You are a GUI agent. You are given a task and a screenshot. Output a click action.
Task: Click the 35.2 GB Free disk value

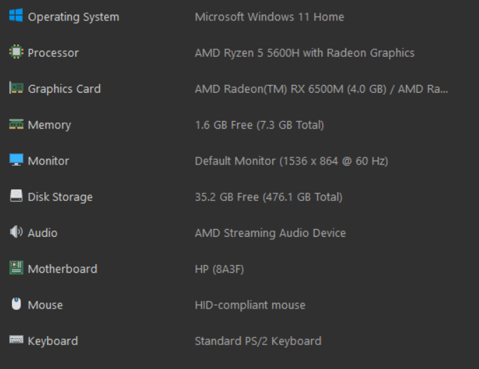268,197
